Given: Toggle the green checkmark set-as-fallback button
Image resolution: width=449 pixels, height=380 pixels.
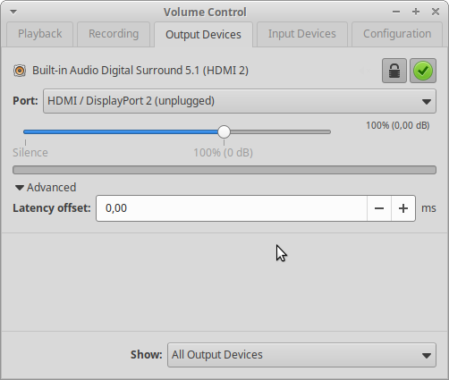Looking at the screenshot, I should [423, 71].
